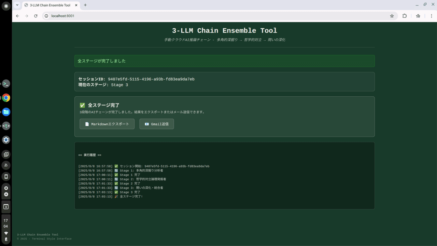This screenshot has width=437, height=246.
Task: Open the Files app from the shelf
Action: (x=6, y=111)
